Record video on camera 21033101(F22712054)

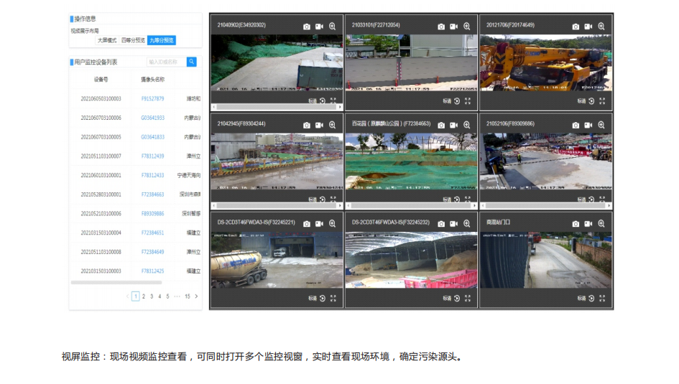tap(453, 27)
